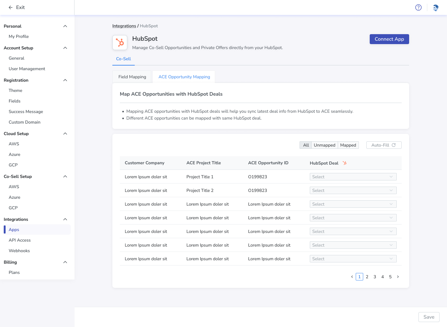Collapse the Integrations sidebar section
This screenshot has height=327, width=447.
65,219
